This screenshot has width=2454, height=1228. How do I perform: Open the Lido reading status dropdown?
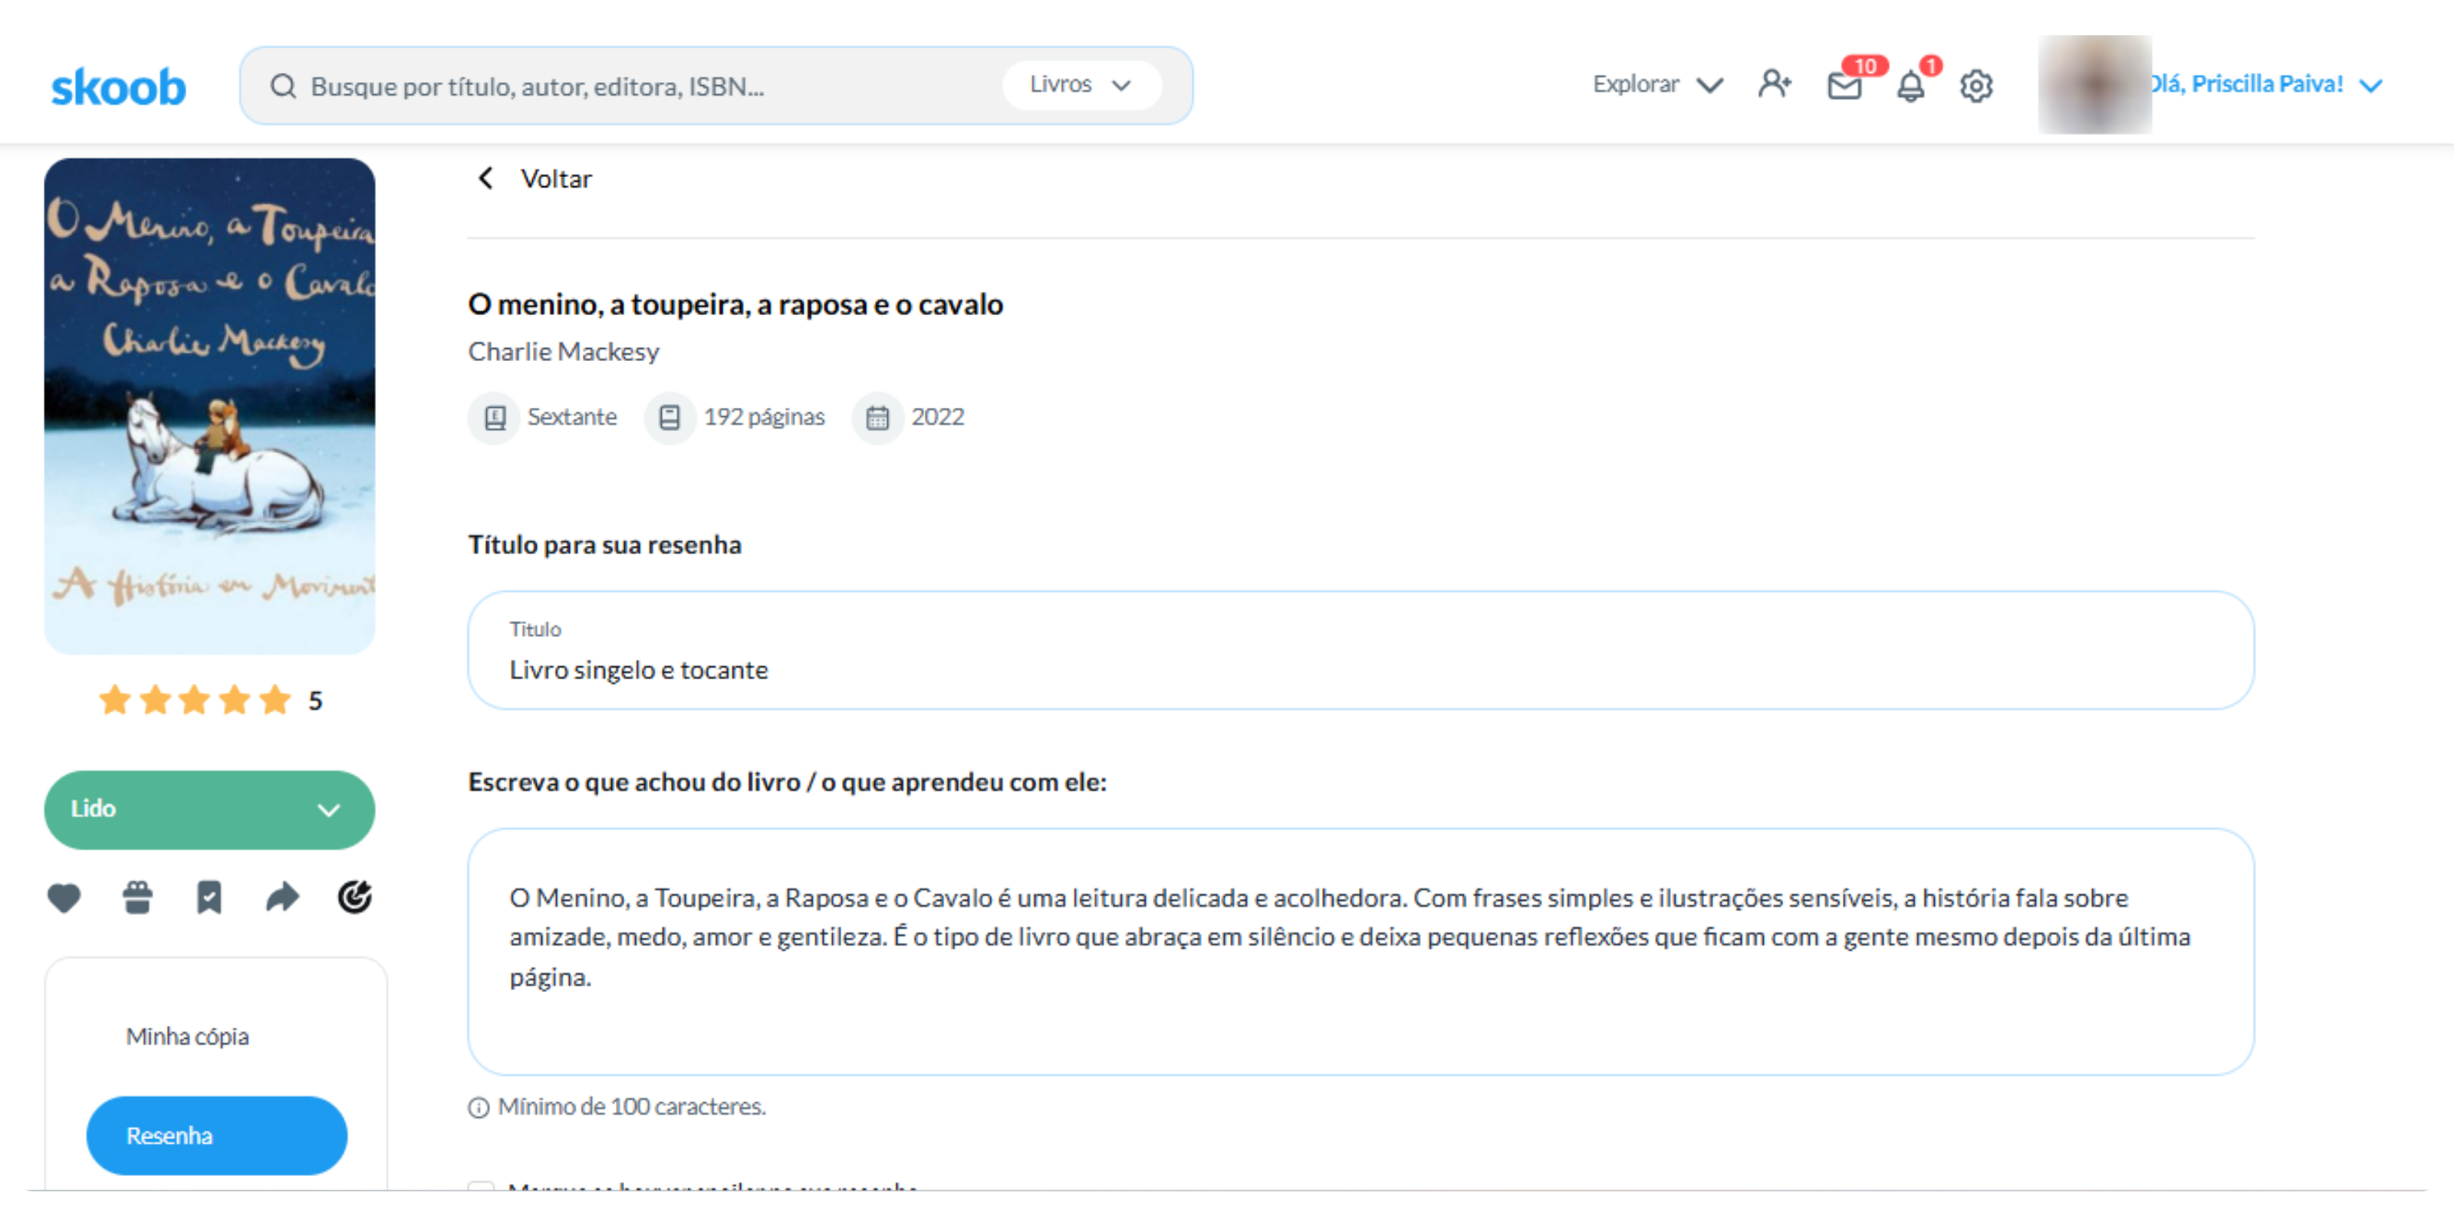coord(209,811)
